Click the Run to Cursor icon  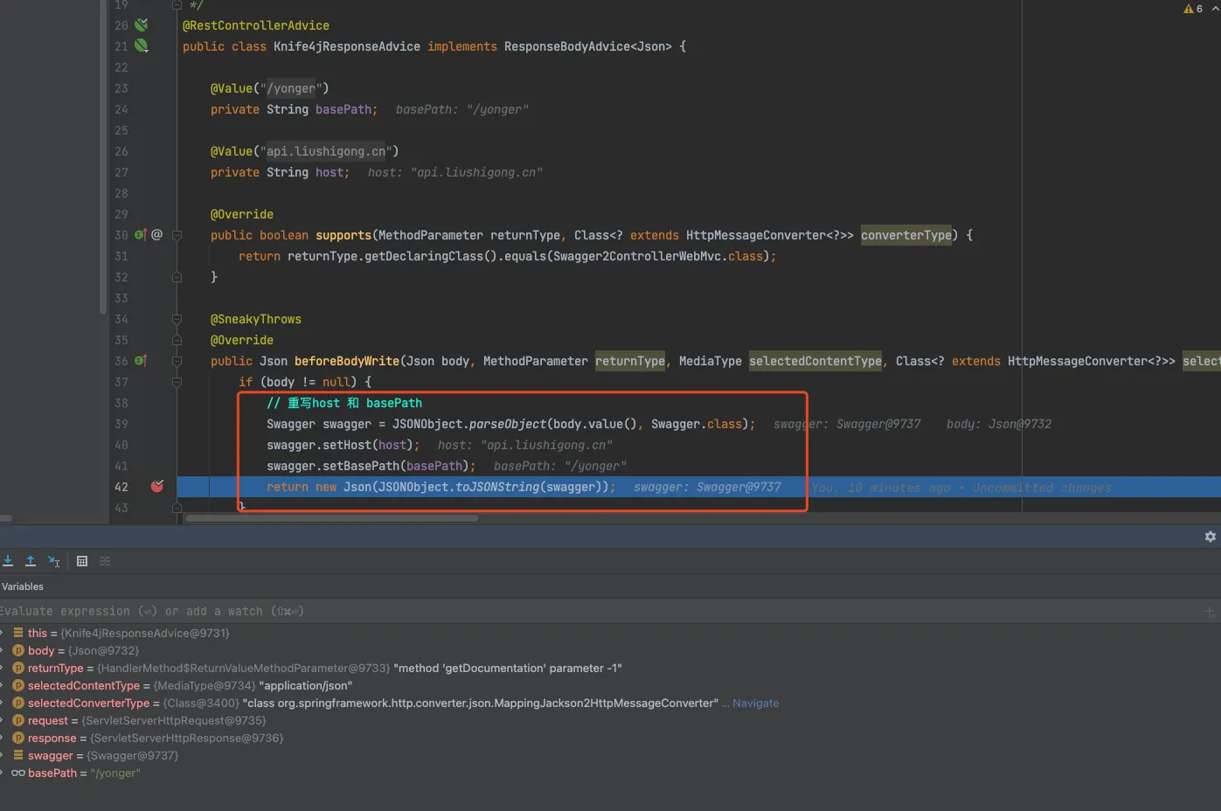(54, 561)
